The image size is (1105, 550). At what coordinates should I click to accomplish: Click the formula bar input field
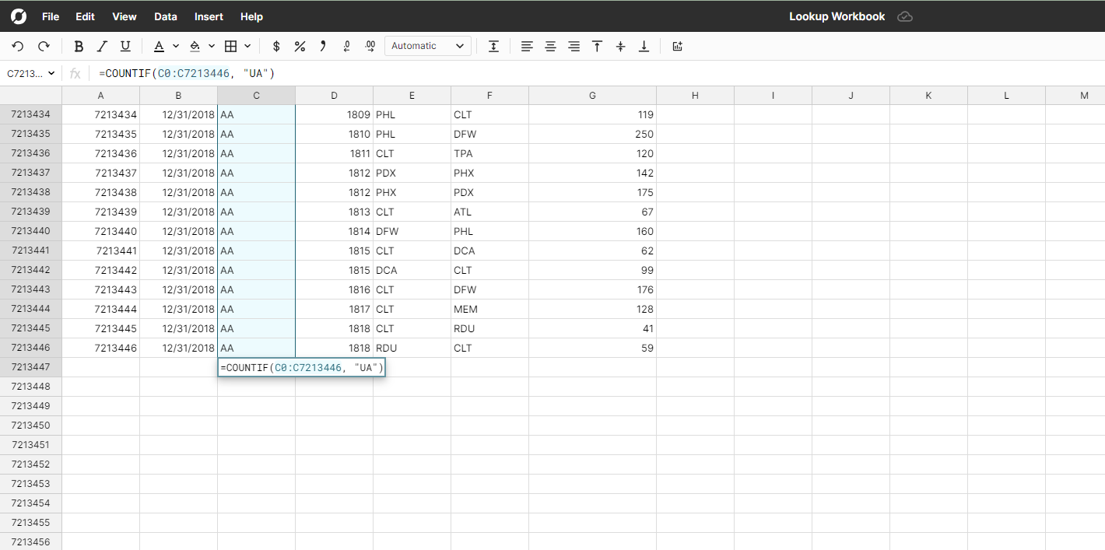[545, 73]
